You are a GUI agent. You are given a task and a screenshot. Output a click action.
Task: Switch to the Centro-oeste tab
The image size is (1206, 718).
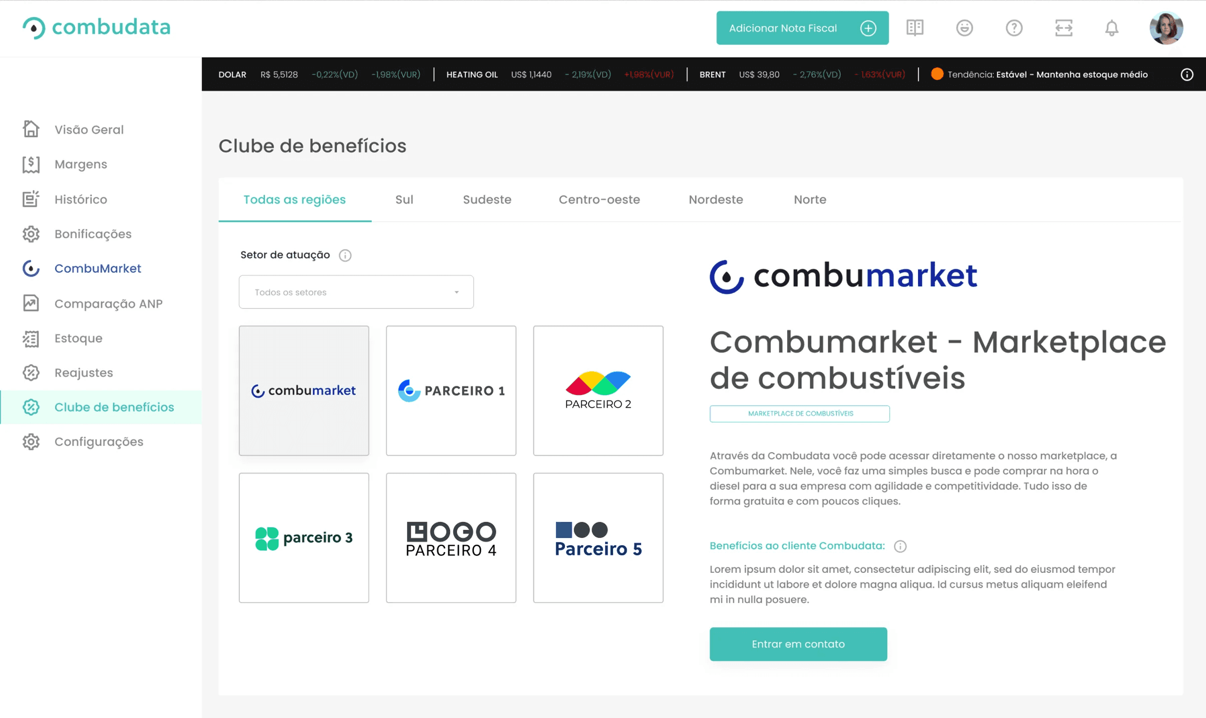[599, 199]
